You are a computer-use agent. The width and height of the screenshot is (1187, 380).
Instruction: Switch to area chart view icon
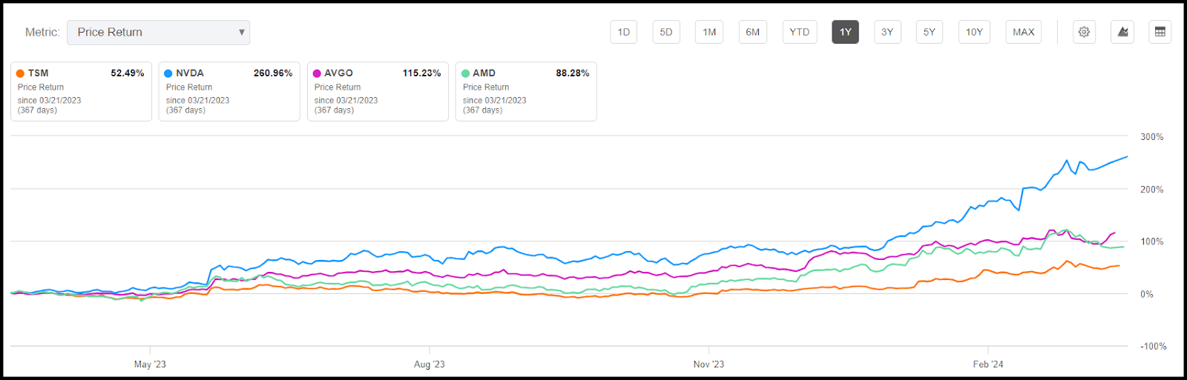1122,32
